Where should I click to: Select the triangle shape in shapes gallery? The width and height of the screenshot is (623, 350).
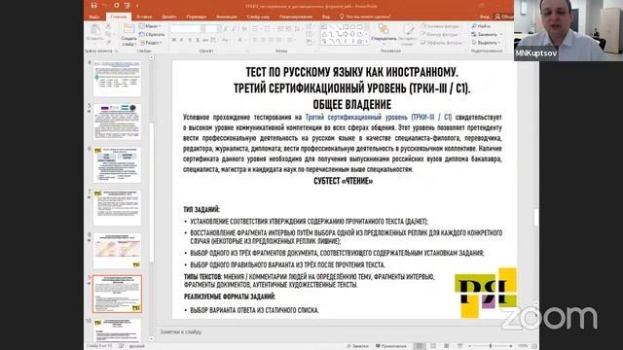point(324,34)
